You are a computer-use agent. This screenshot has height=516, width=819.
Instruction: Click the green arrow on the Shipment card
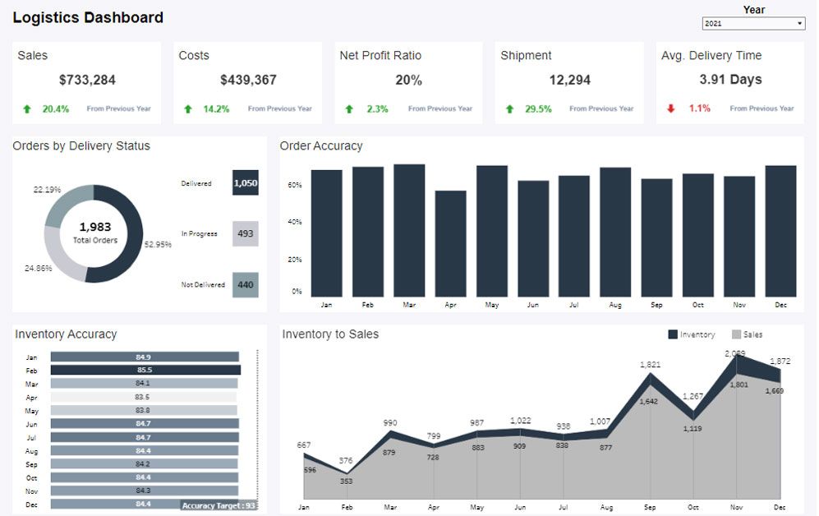pyautogui.click(x=510, y=108)
